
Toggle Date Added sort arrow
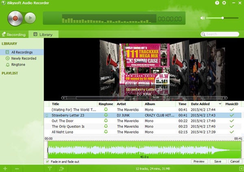click(x=220, y=104)
